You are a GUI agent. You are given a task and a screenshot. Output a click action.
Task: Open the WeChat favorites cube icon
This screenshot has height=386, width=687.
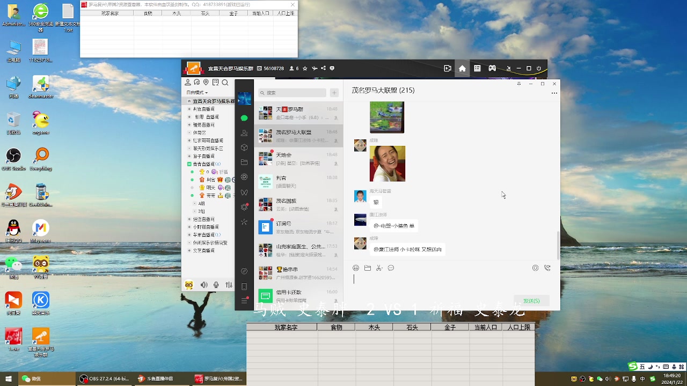coord(244,147)
